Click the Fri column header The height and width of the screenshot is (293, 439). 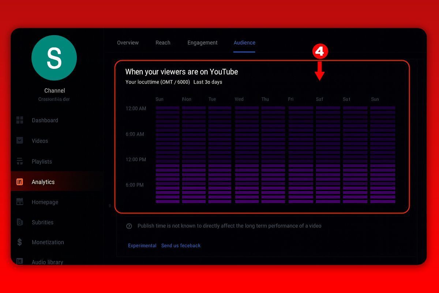291,99
